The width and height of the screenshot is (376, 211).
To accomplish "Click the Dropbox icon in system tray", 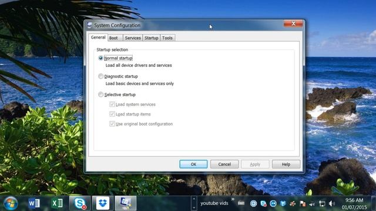I will pos(283,203).
